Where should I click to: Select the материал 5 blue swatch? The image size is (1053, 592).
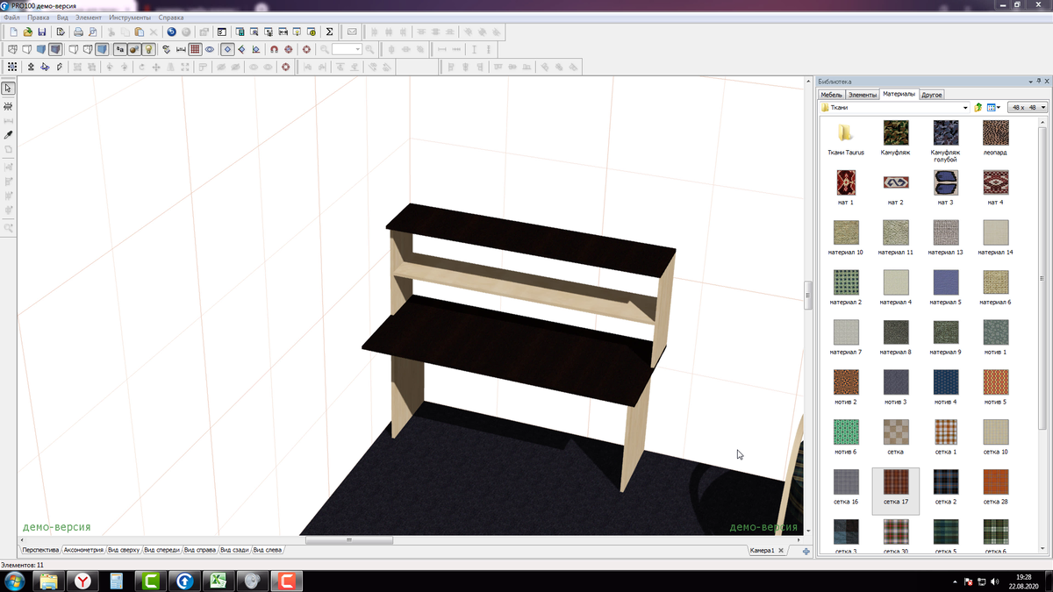[946, 282]
